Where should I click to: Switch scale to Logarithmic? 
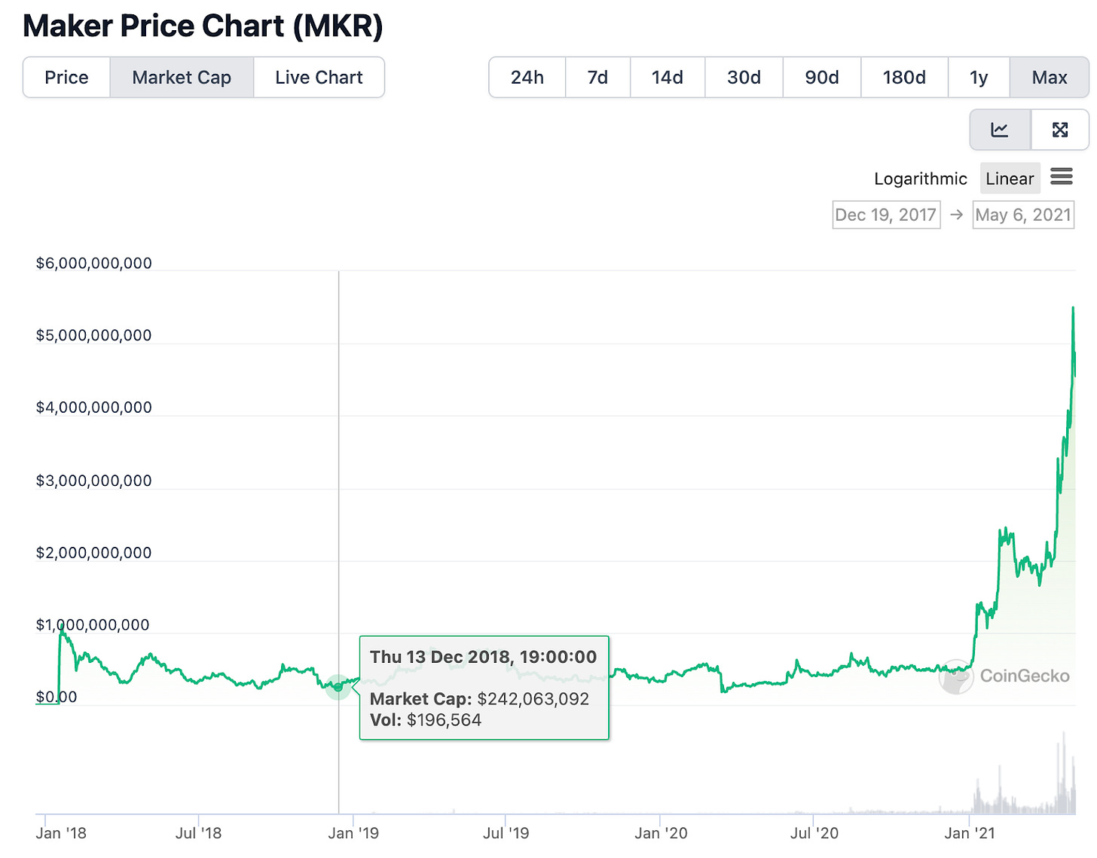click(x=921, y=179)
